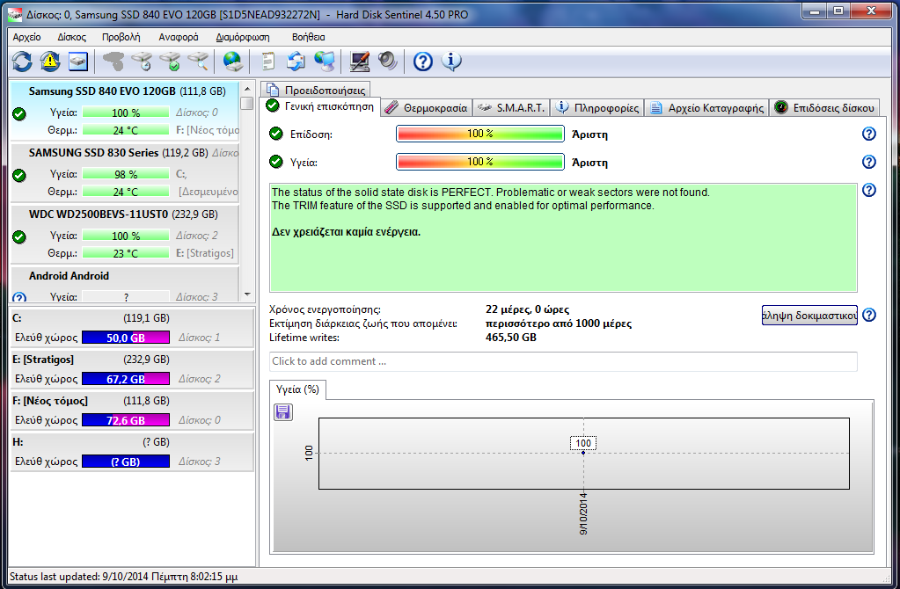Click the Υγεία 100 % gradient bar in overview
Viewport: 900px width, 589px height.
point(479,162)
